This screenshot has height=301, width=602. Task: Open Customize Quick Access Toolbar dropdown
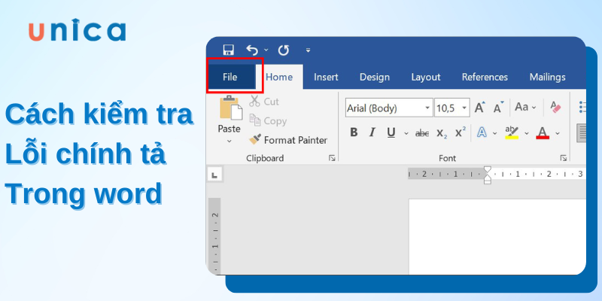click(308, 50)
